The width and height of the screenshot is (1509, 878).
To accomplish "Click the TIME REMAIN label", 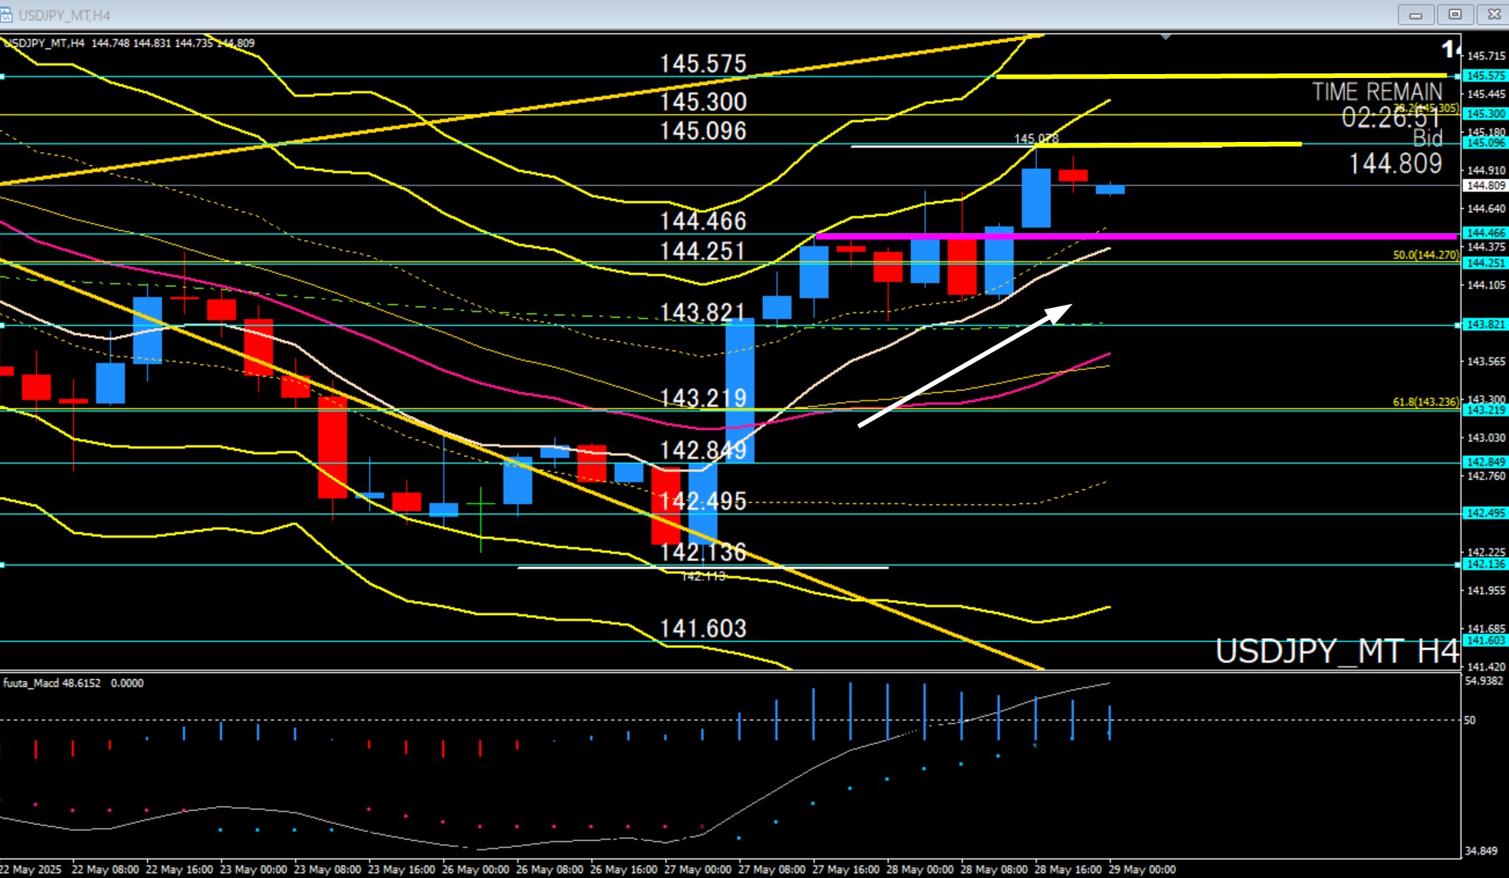I will 1377,92.
